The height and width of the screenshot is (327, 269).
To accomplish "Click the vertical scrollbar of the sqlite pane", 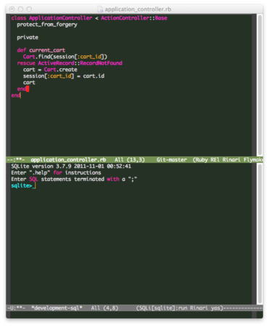I will pyautogui.click(x=260, y=234).
